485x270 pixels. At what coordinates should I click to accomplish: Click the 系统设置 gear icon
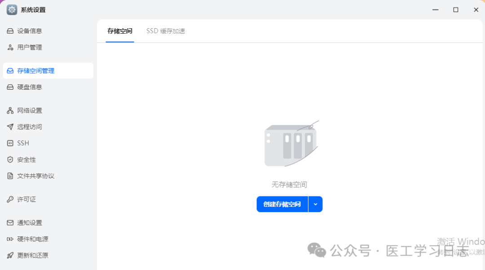(11, 9)
